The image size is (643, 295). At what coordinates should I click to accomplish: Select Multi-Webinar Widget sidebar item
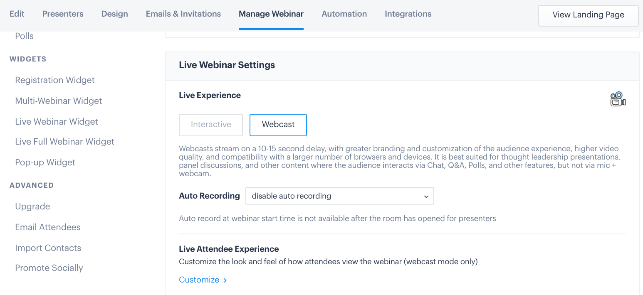(59, 101)
